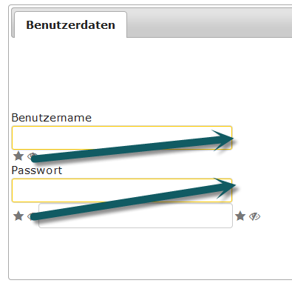Click blank panel area above Benutzername label
Screen dimensions: 292x286
(148, 74)
